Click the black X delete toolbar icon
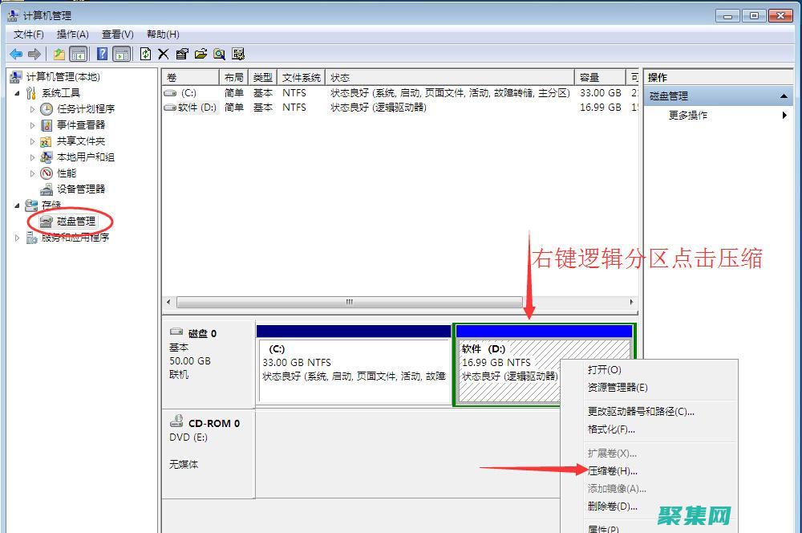The image size is (802, 533). pyautogui.click(x=164, y=54)
